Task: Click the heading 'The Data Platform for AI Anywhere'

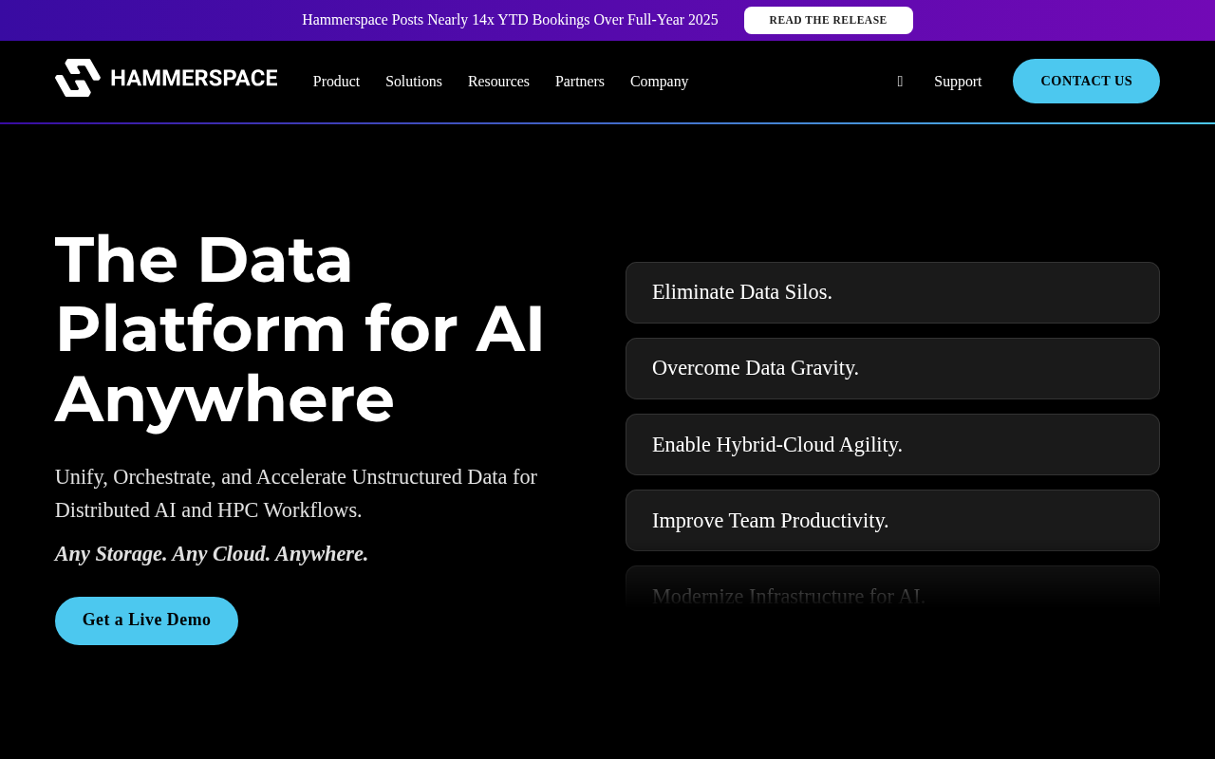Action: point(300,328)
